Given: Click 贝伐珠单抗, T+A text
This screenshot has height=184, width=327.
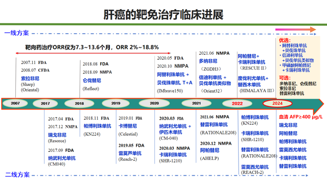Looking at the screenshot, I should pos(175,83).
